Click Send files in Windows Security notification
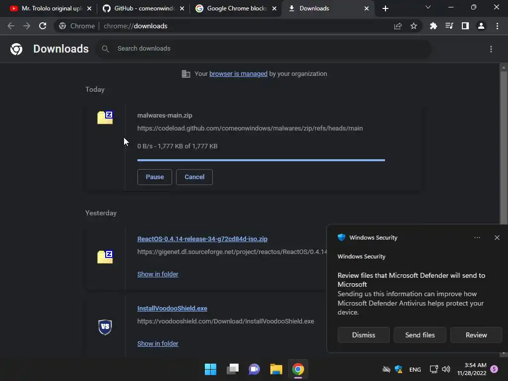 point(420,335)
